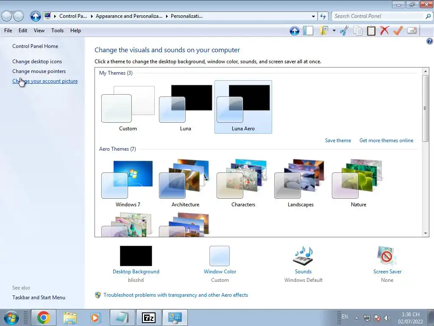
Task: Click inside Search Control Panel field
Action: pyautogui.click(x=378, y=16)
